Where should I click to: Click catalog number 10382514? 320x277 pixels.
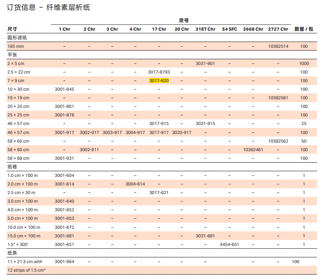(x=278, y=47)
